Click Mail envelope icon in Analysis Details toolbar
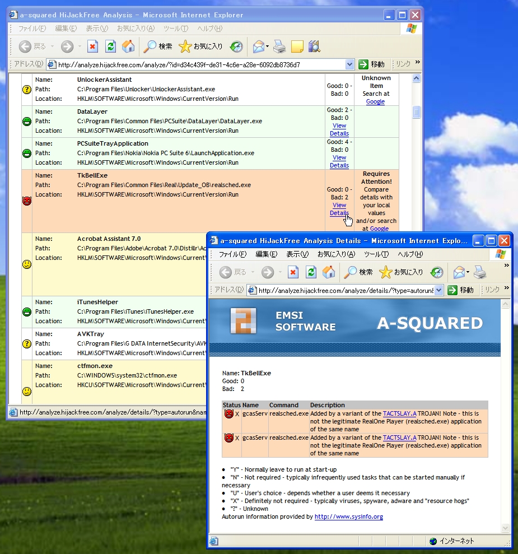518x554 pixels. (x=459, y=272)
